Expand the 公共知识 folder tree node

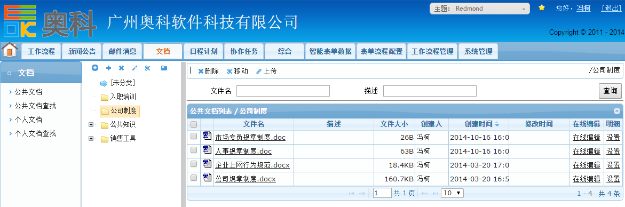pos(91,125)
